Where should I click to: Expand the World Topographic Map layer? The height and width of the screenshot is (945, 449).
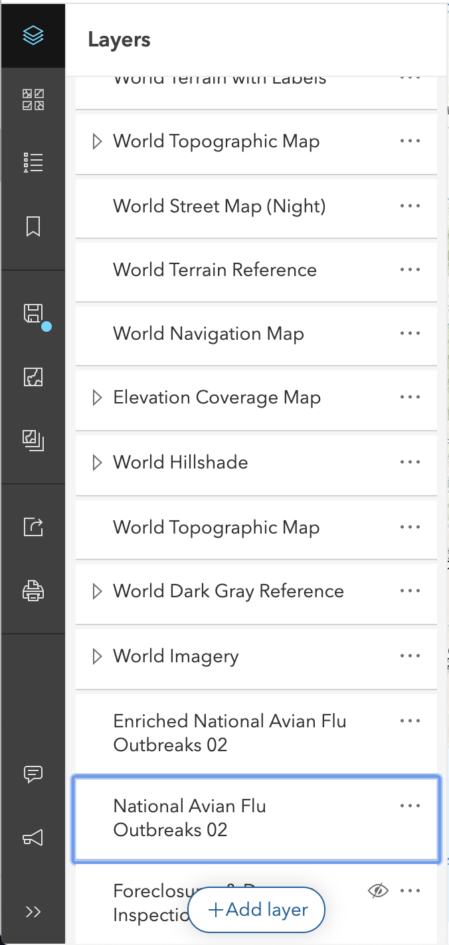[97, 141]
